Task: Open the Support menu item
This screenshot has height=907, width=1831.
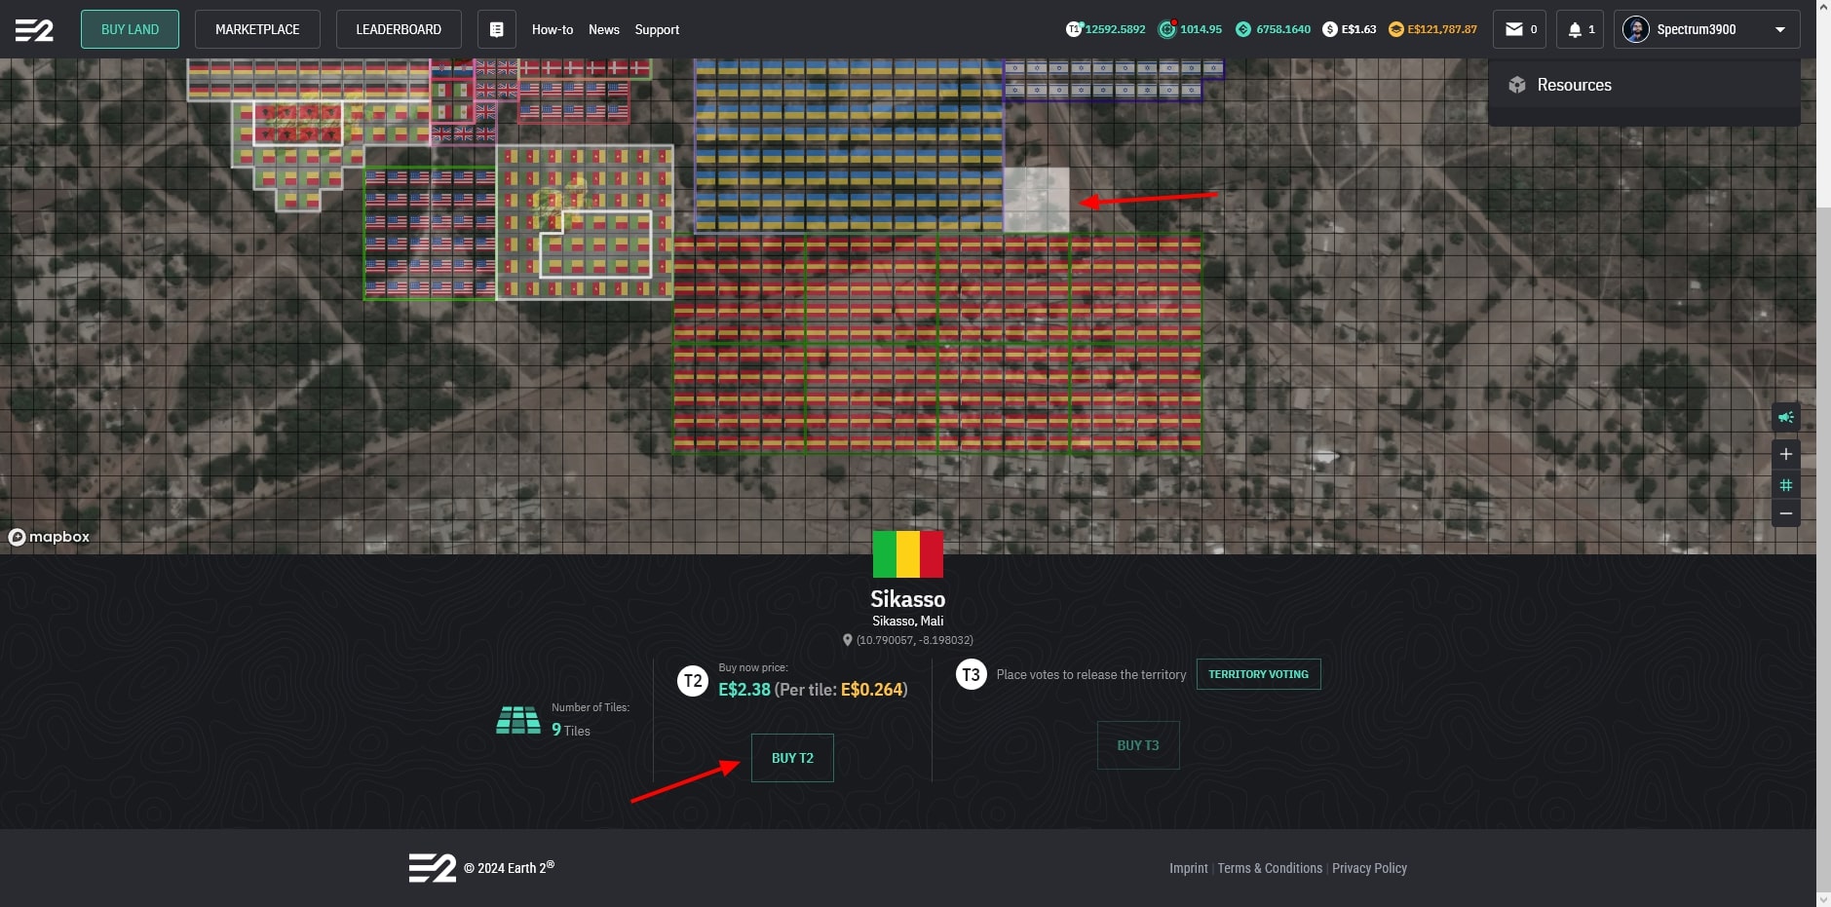Action: [x=657, y=29]
